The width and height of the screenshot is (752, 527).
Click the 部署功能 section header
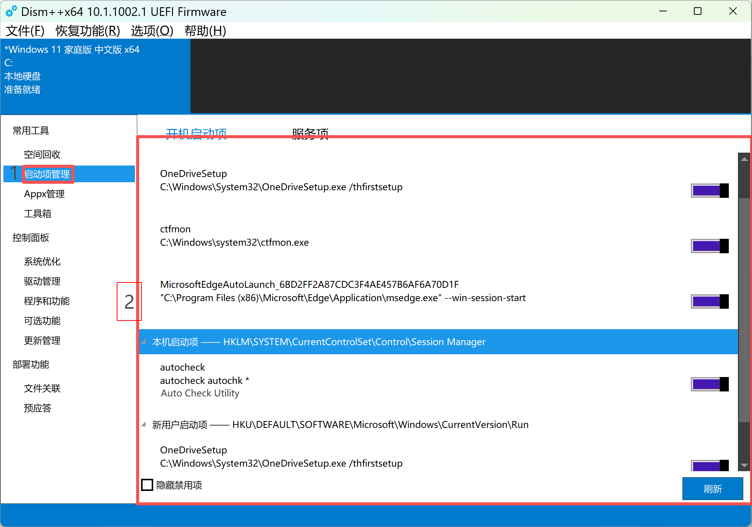click(31, 364)
